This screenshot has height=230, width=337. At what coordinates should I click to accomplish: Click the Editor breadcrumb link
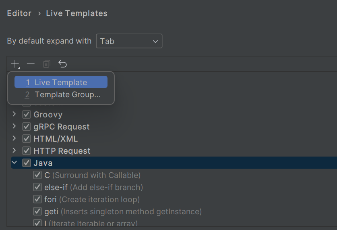coord(19,13)
